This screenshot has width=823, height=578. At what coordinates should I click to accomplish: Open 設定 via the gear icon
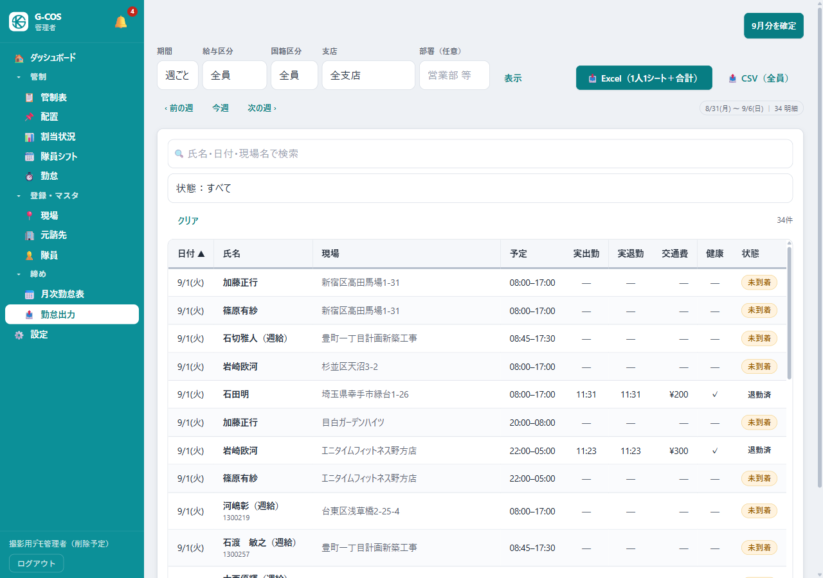tap(19, 335)
